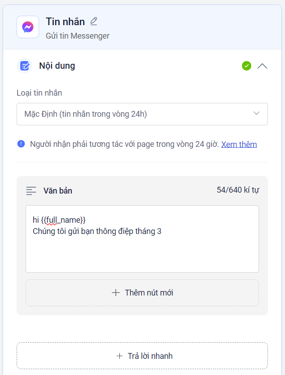The image size is (285, 375).
Task: Click the blue info icon
Action: [21, 144]
